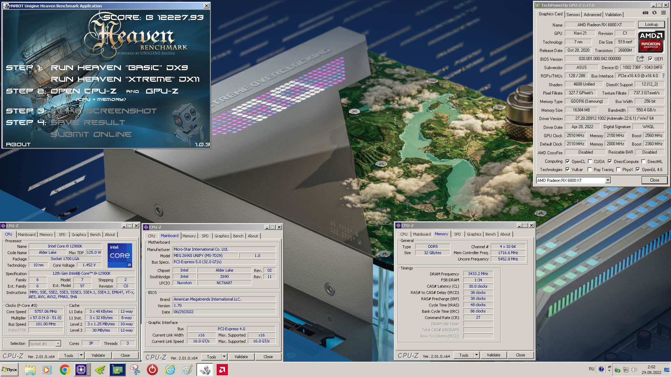Click Submit Online in HWBOT Heaven
Screen dimensions: 671x377
(x=91, y=134)
